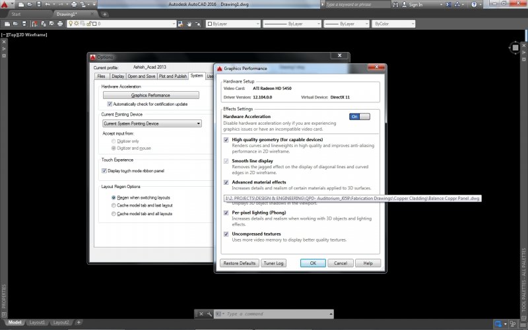This screenshot has height=330, width=528.
Task: Toggle Display touch mode ribbon panel checkbox
Action: [104, 171]
